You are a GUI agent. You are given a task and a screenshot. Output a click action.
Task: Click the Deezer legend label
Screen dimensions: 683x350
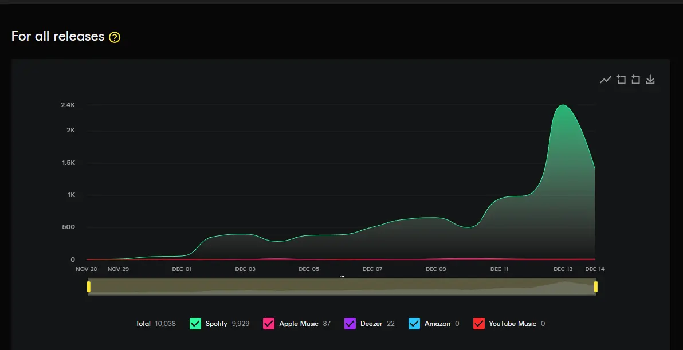pyautogui.click(x=371, y=324)
